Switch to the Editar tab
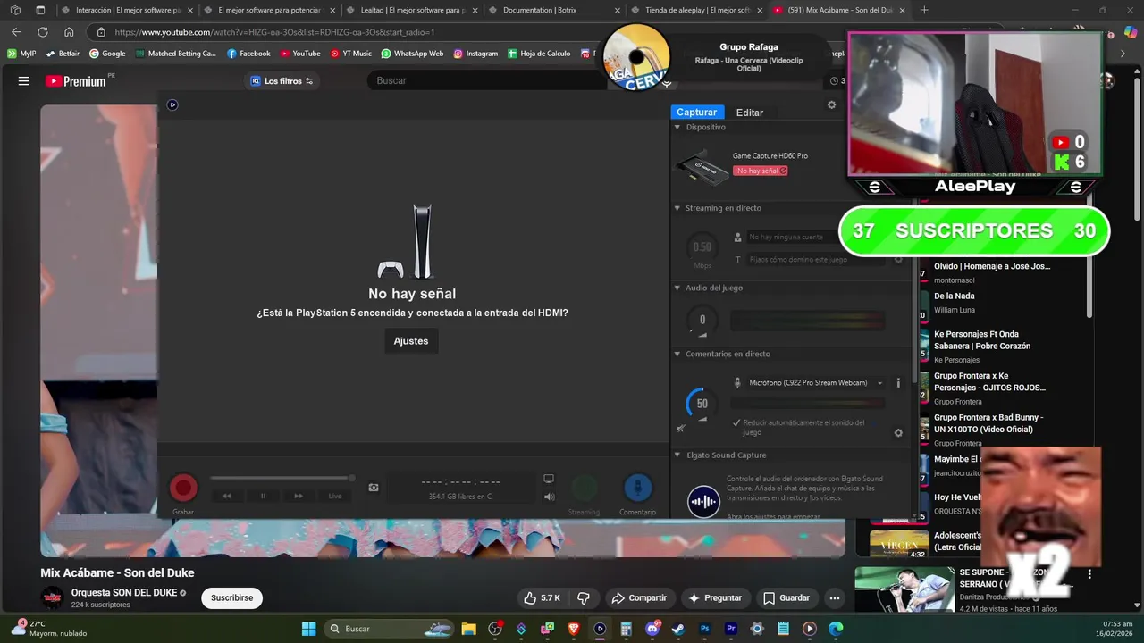The width and height of the screenshot is (1144, 643). click(749, 113)
